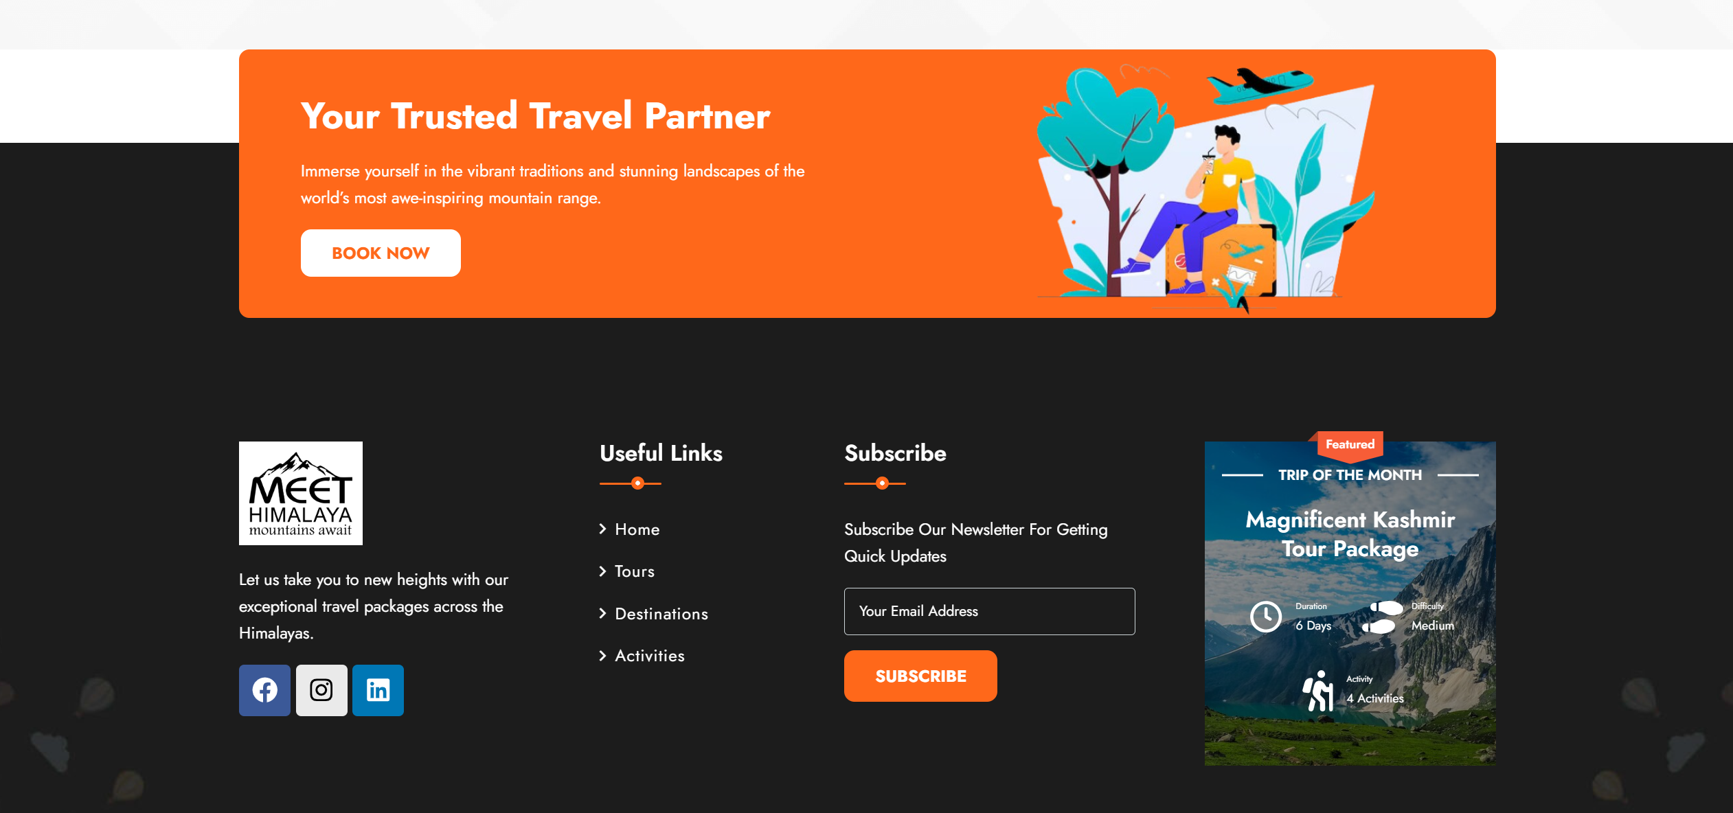Click chevron beside Tours link
The width and height of the screenshot is (1733, 813).
[x=602, y=571]
